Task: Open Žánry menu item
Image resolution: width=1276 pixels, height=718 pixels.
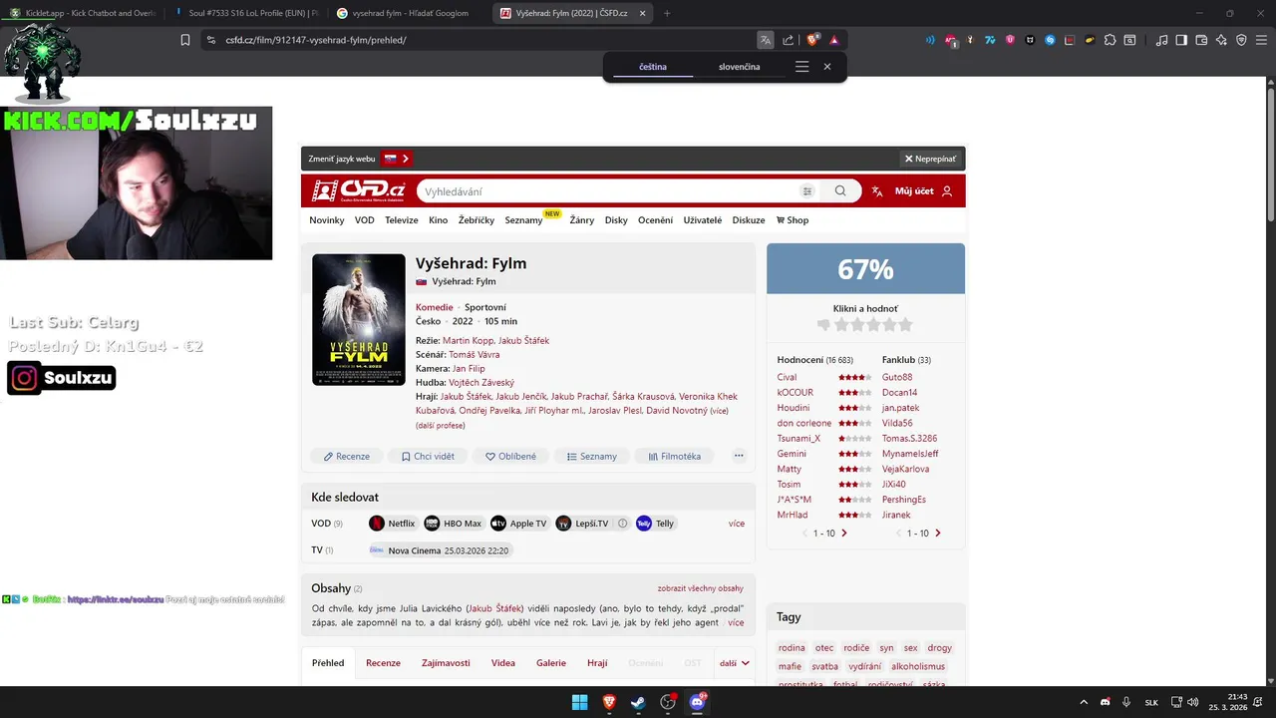Action: [x=582, y=220]
